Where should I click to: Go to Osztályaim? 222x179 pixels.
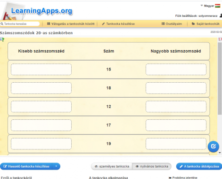point(172,24)
